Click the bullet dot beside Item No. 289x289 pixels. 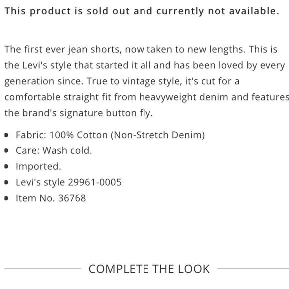(x=6, y=198)
